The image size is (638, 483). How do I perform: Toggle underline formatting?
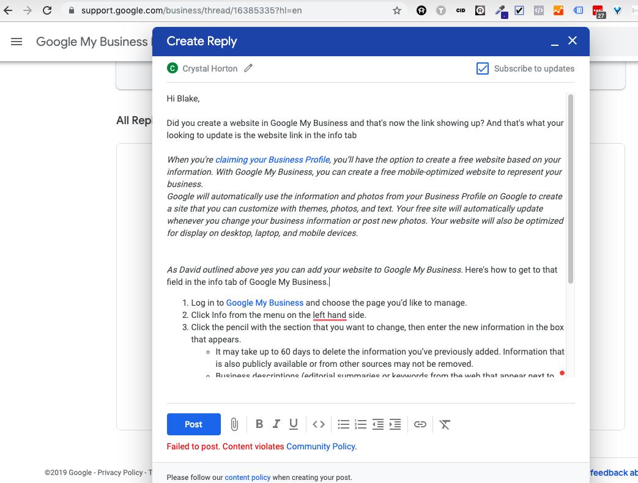(x=294, y=424)
